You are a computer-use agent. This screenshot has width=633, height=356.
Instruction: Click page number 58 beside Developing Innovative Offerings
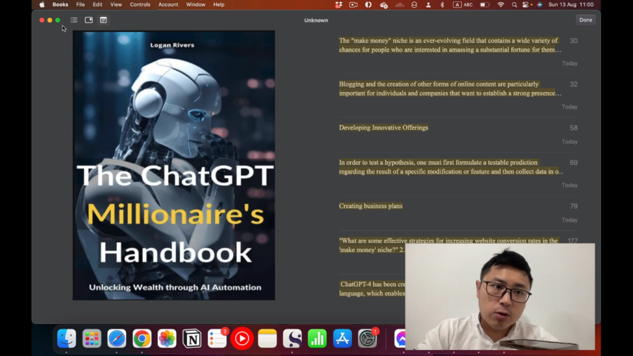[573, 128]
